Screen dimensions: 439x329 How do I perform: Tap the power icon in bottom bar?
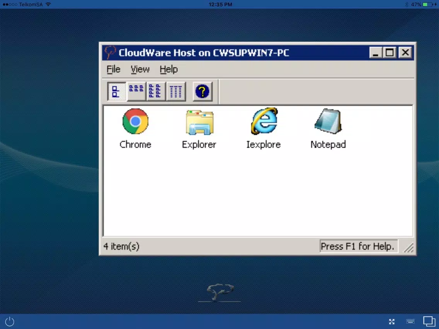coord(10,321)
